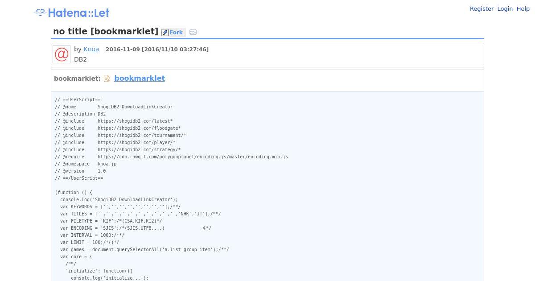
Task: Click the 'var ENCODING = SJIS' line
Action: 136,228
